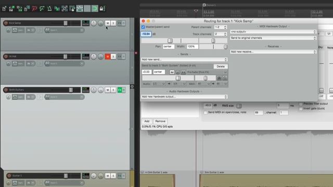Solo the Hi Hat track
The width and height of the screenshot is (333, 187).
coord(113,57)
